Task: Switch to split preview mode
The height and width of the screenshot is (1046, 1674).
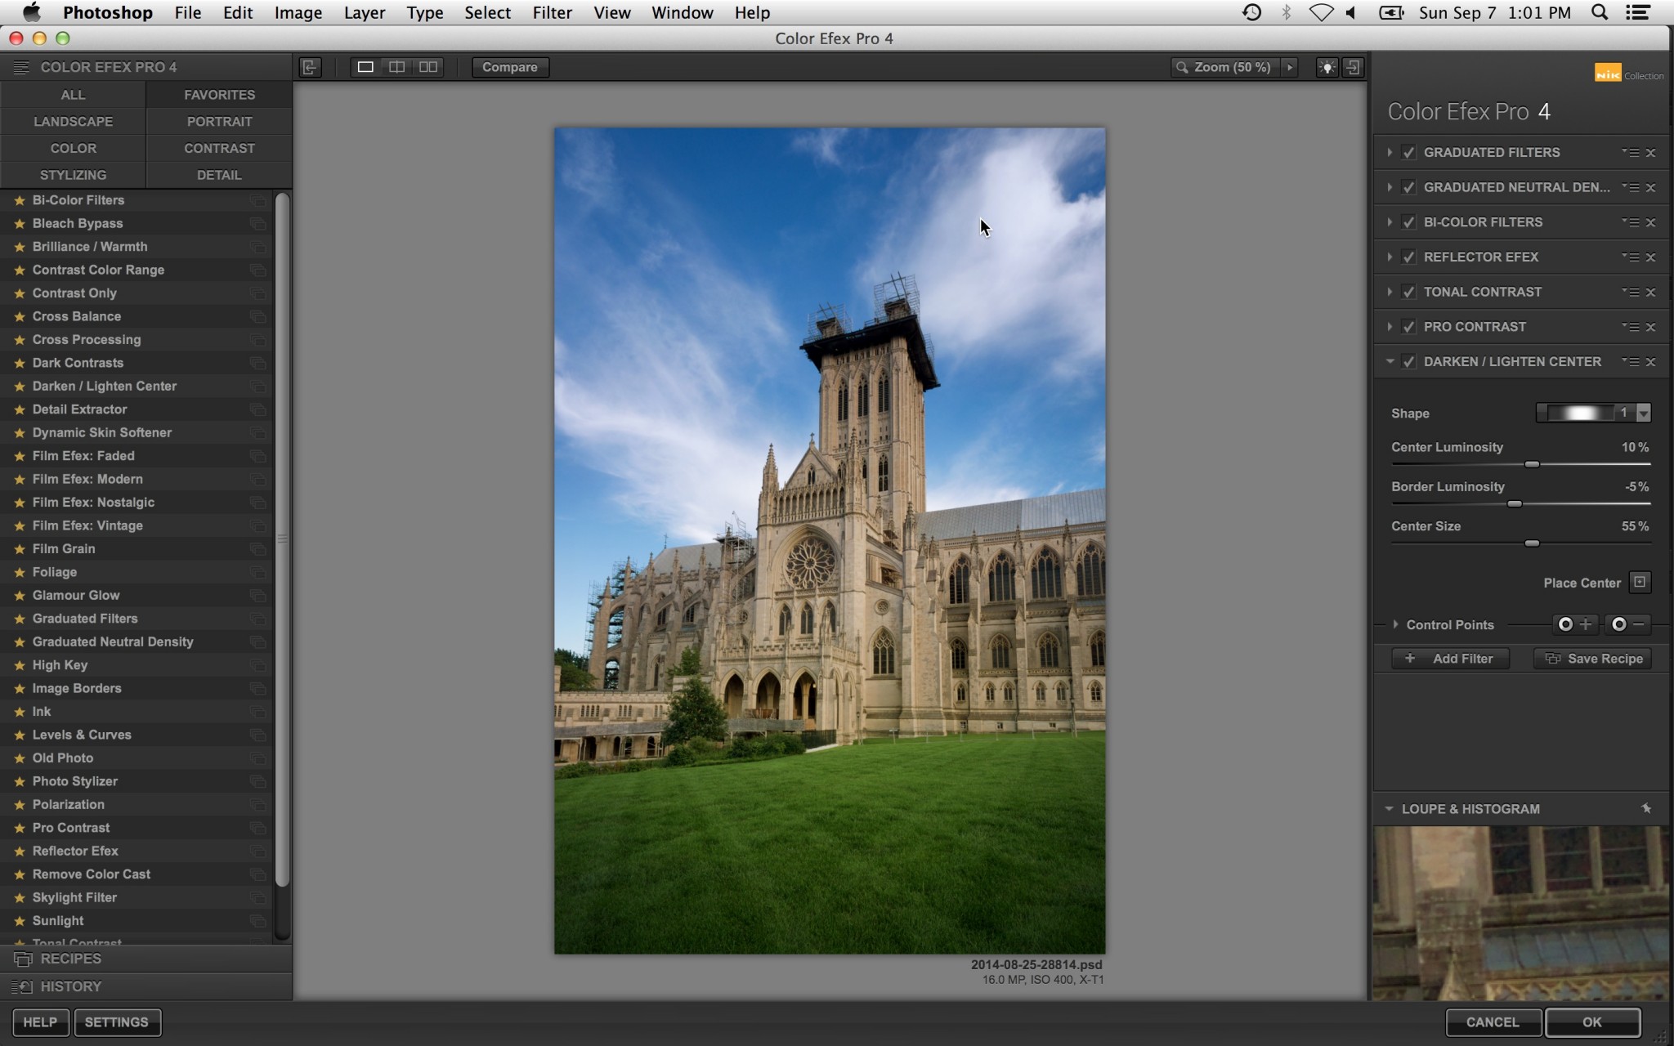Action: point(396,67)
